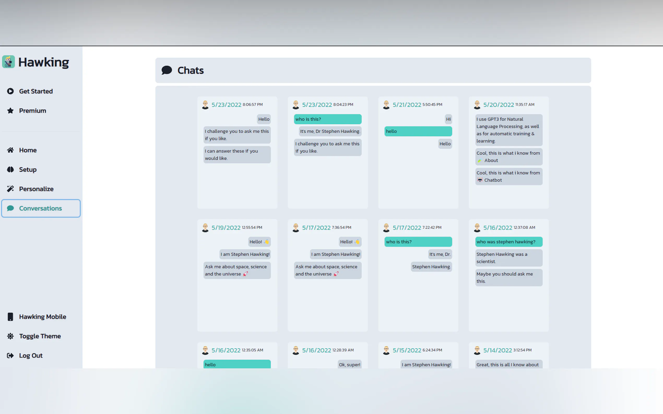Click the Get Started play icon
The image size is (663, 414).
[x=10, y=91]
